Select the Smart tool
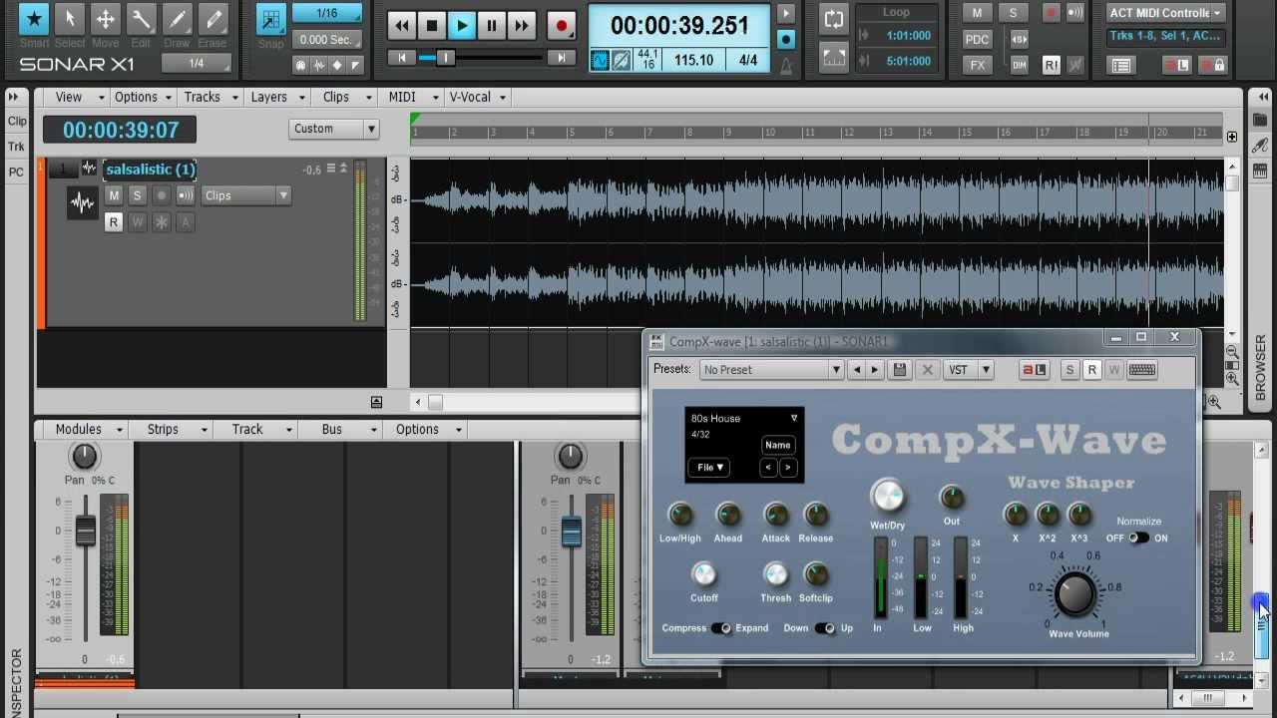This screenshot has height=718, width=1277. (34, 19)
